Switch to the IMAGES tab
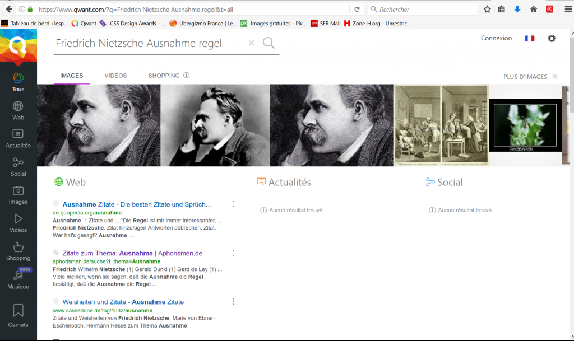 click(71, 76)
